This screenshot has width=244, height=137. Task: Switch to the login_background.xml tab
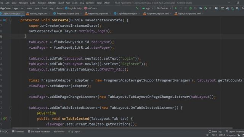(x=189, y=14)
